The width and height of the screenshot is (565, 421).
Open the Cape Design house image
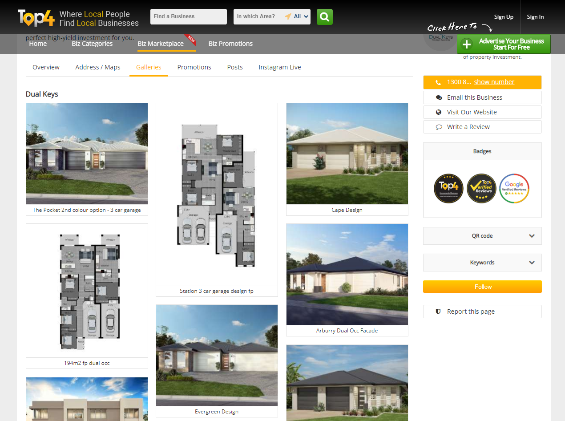click(x=347, y=154)
